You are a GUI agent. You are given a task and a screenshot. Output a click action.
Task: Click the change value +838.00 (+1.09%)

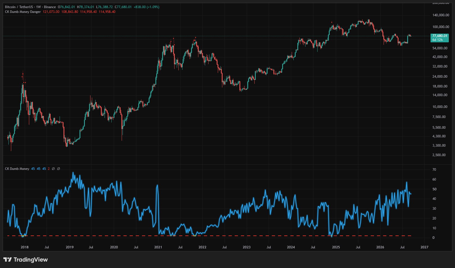click(146, 7)
